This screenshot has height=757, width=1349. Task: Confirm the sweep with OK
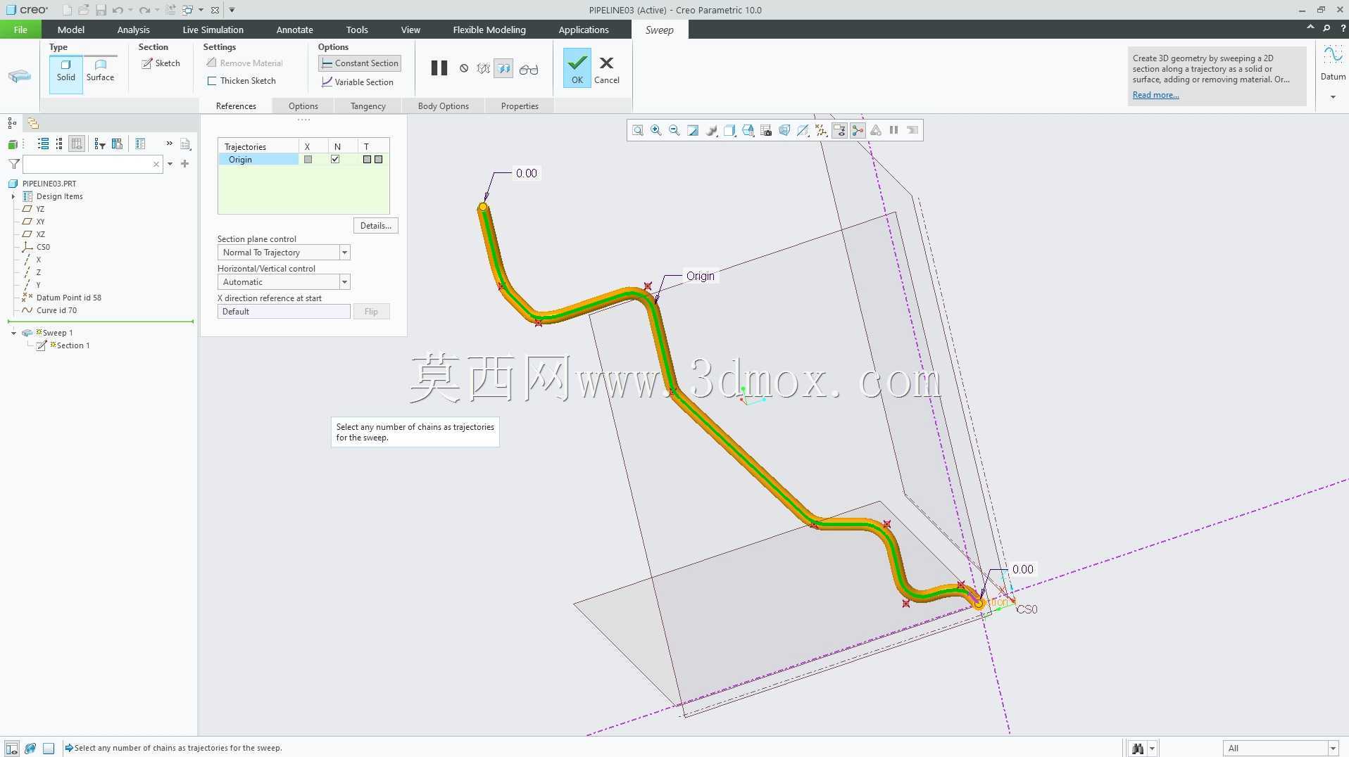click(577, 68)
